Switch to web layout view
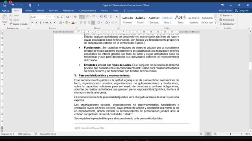 point(215,134)
